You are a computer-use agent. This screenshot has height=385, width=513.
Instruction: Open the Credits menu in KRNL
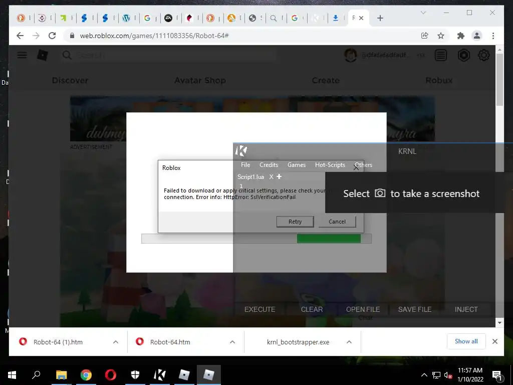[269, 165]
